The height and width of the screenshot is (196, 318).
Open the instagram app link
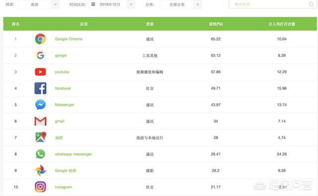[x=63, y=187]
